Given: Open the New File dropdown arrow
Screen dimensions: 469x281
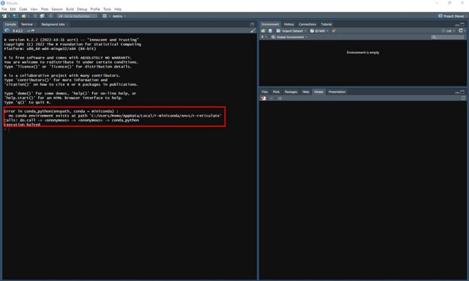Looking at the screenshot, I should 9,16.
